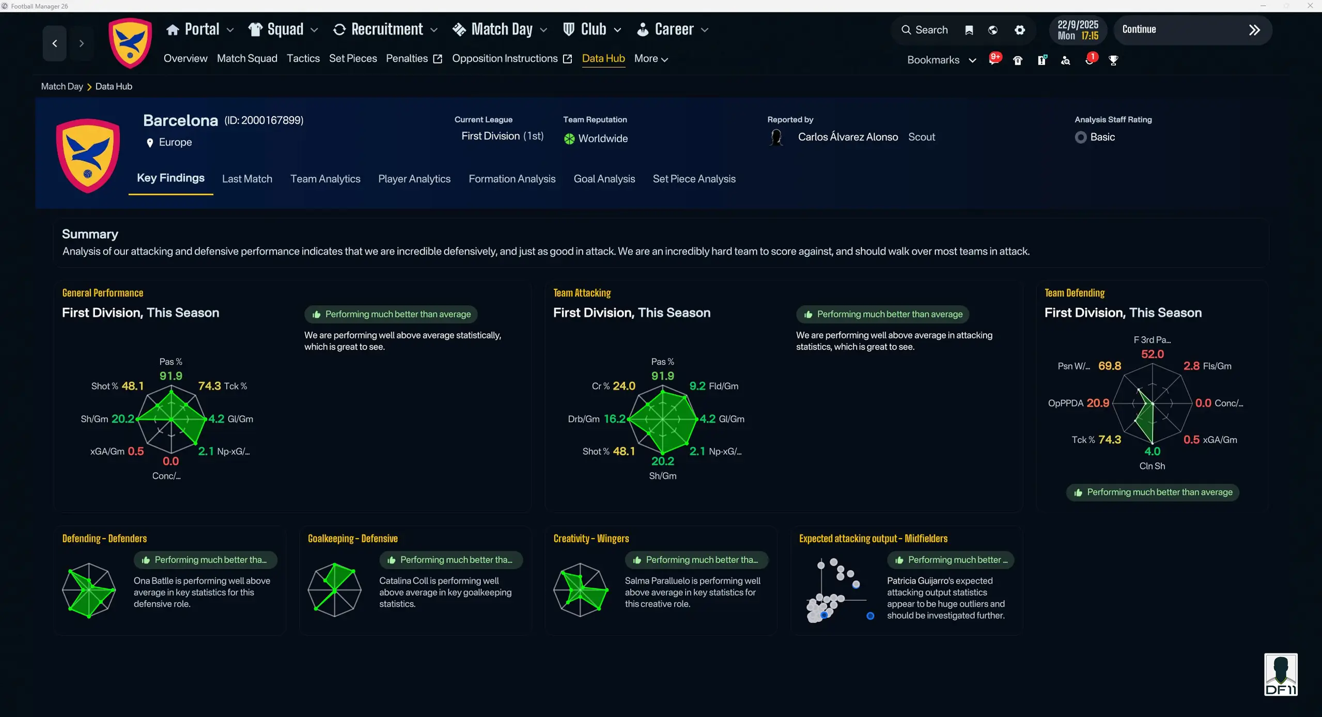Viewport: 1322px width, 717px height.
Task: Switch to the Set Piece Analysis tab
Action: click(694, 179)
